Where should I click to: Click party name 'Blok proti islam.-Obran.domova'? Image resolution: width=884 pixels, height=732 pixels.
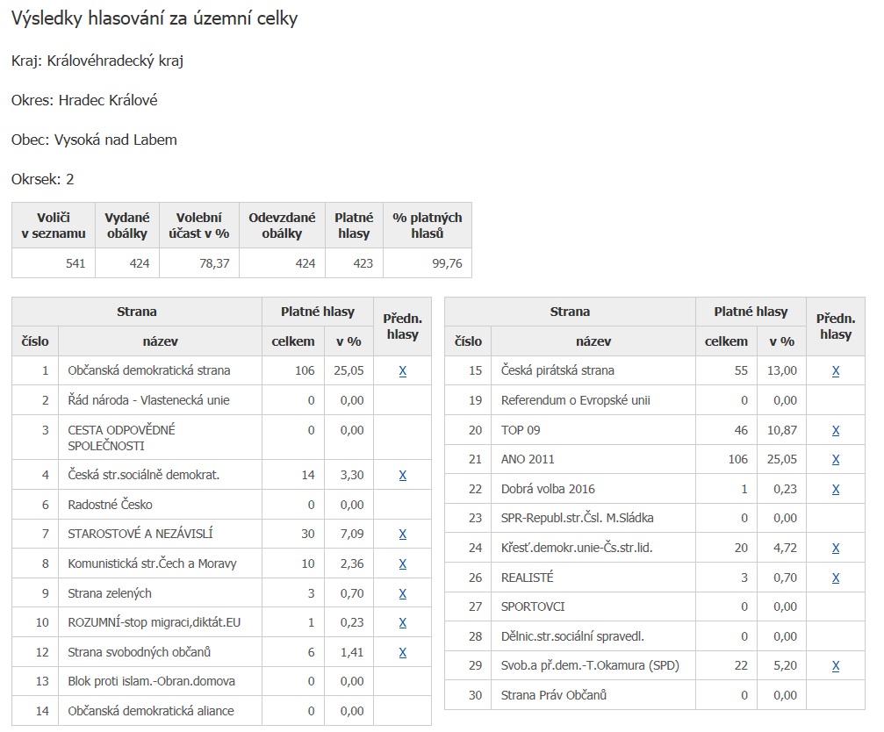[151, 681]
